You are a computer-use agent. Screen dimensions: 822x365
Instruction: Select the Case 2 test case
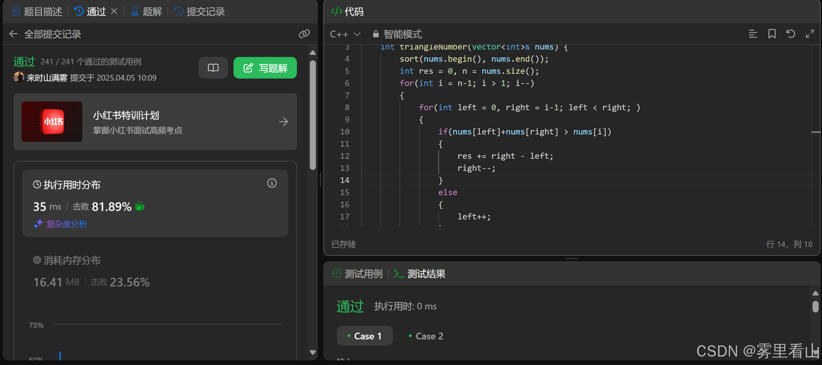[x=426, y=336]
